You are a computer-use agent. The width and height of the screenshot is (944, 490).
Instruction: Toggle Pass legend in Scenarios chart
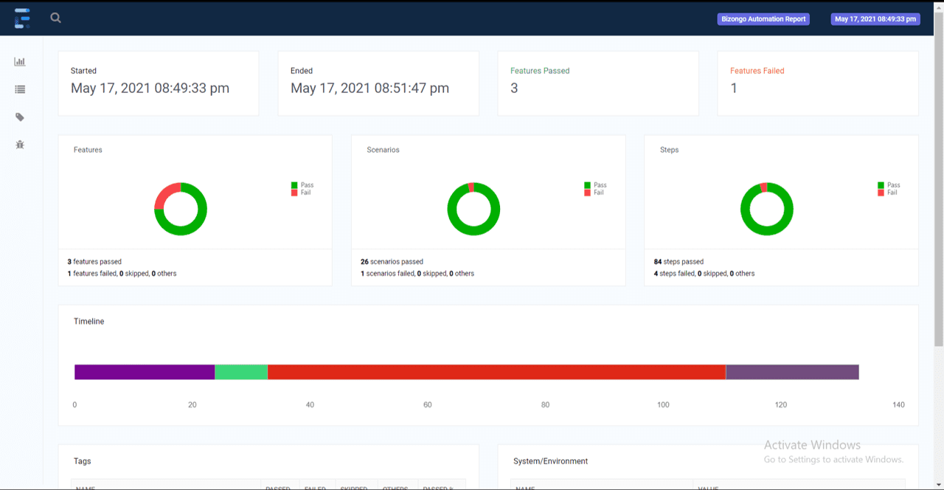596,185
